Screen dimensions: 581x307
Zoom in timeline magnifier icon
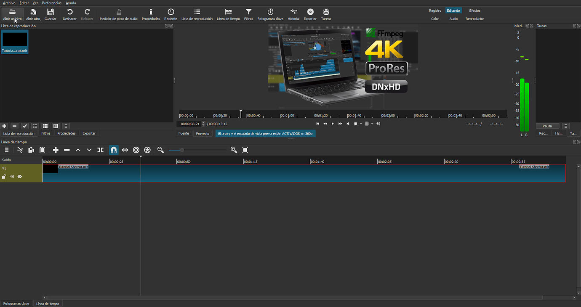point(234,150)
